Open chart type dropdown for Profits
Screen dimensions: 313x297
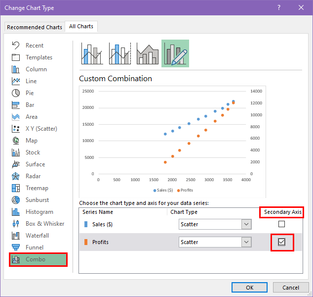(x=246, y=242)
